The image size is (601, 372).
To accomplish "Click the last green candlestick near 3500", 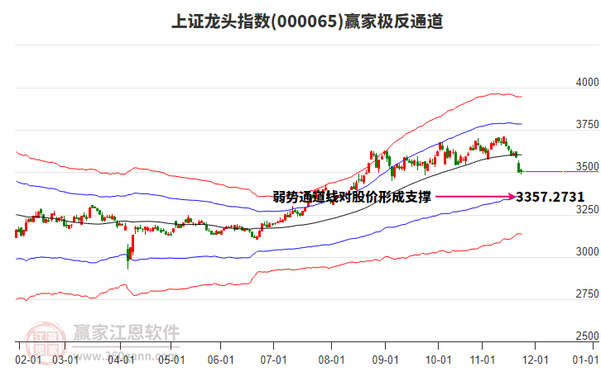I will [522, 171].
